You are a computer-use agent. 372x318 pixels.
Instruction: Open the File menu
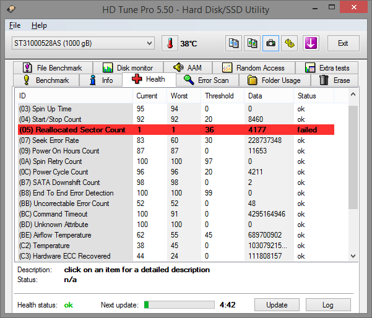[15, 25]
